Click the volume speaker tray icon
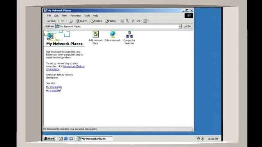The width and height of the screenshot is (262, 147). click(x=203, y=139)
